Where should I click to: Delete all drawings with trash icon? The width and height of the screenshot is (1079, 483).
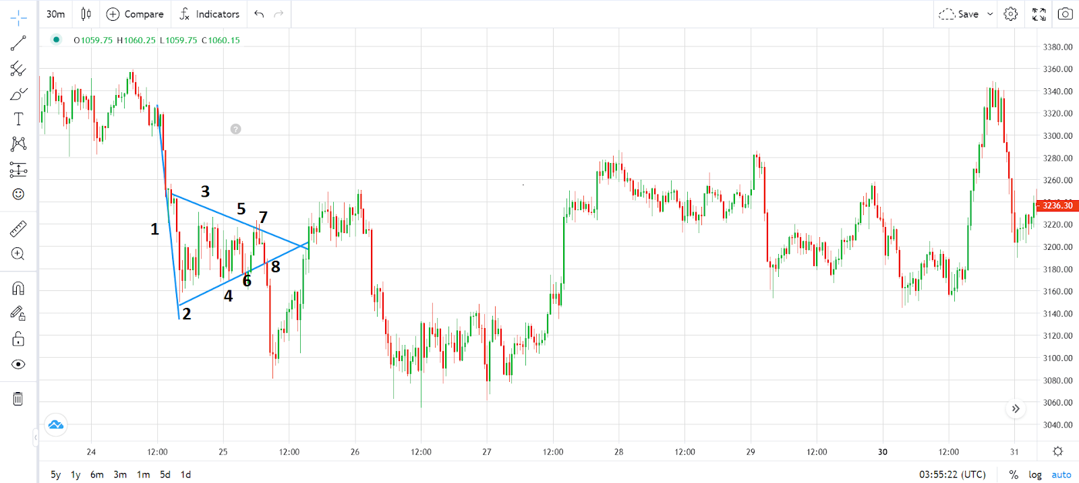pos(18,399)
